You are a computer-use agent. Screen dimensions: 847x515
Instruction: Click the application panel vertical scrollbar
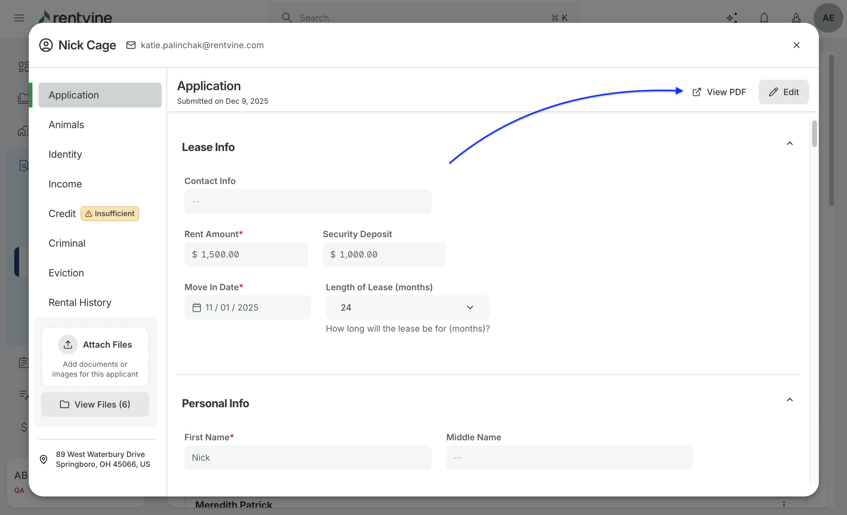(x=814, y=133)
